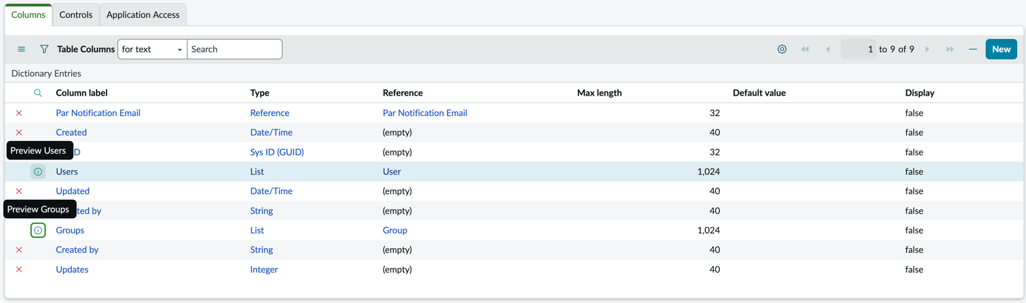
Task: Go to previous page of results
Action: tap(828, 49)
